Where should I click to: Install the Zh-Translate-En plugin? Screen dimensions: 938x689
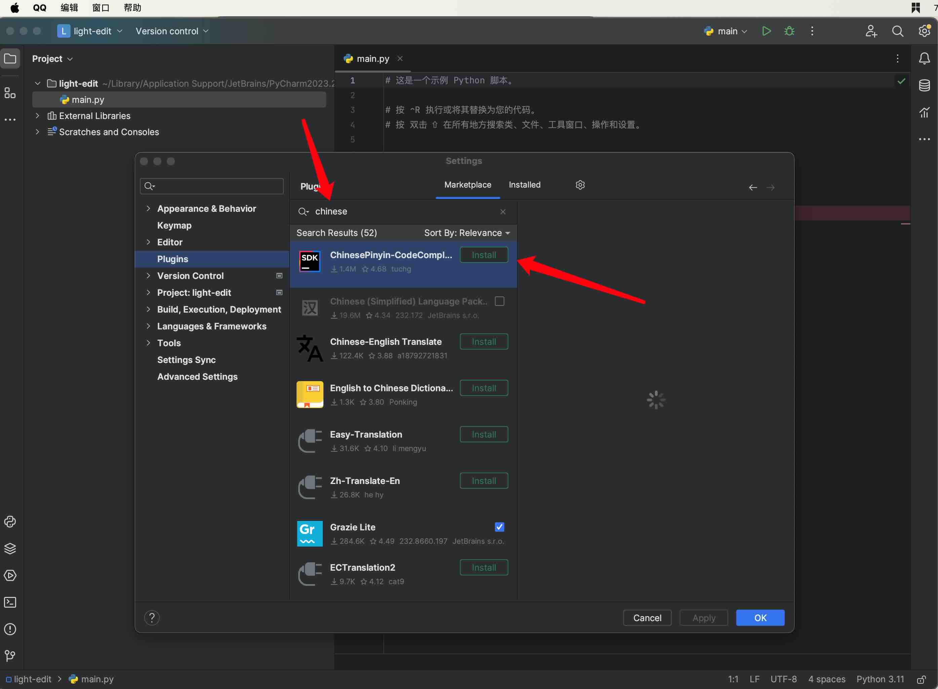(x=484, y=481)
